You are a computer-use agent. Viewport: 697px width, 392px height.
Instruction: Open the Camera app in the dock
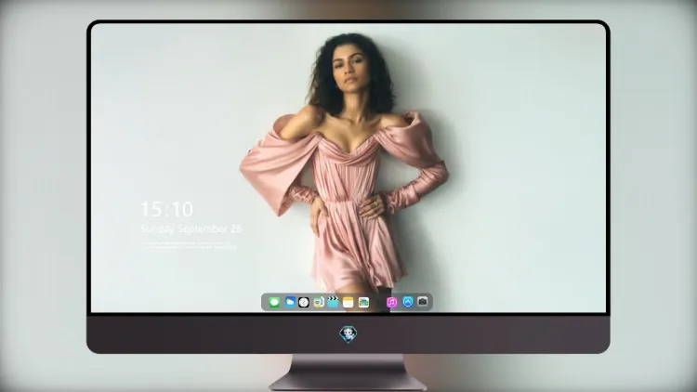[x=422, y=302]
